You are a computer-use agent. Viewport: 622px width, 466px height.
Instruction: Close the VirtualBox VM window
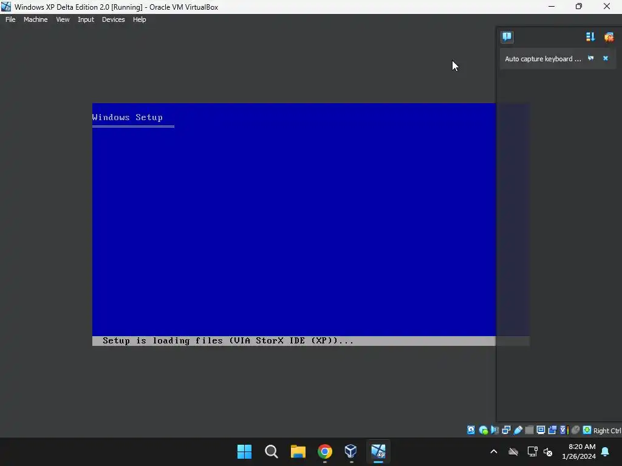607,6
